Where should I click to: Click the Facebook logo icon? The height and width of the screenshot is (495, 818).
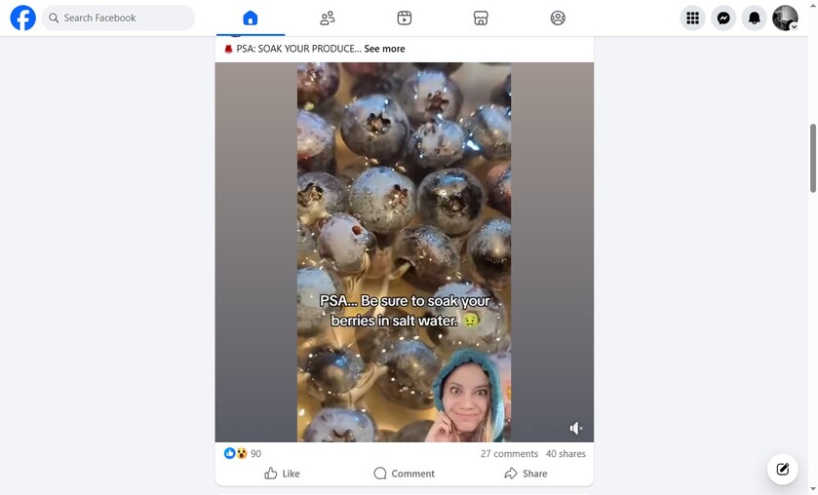pos(23,18)
